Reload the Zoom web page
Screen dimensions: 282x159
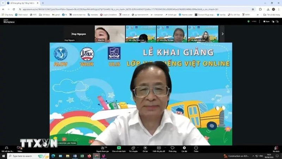[14, 9]
